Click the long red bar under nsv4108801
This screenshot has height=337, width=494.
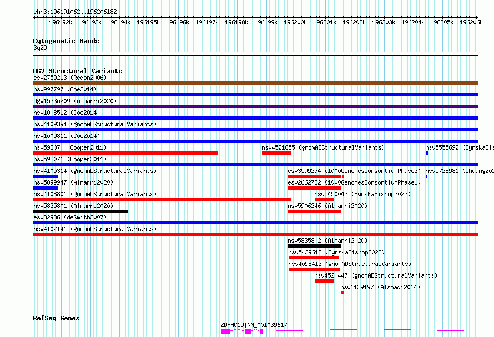click(162, 200)
